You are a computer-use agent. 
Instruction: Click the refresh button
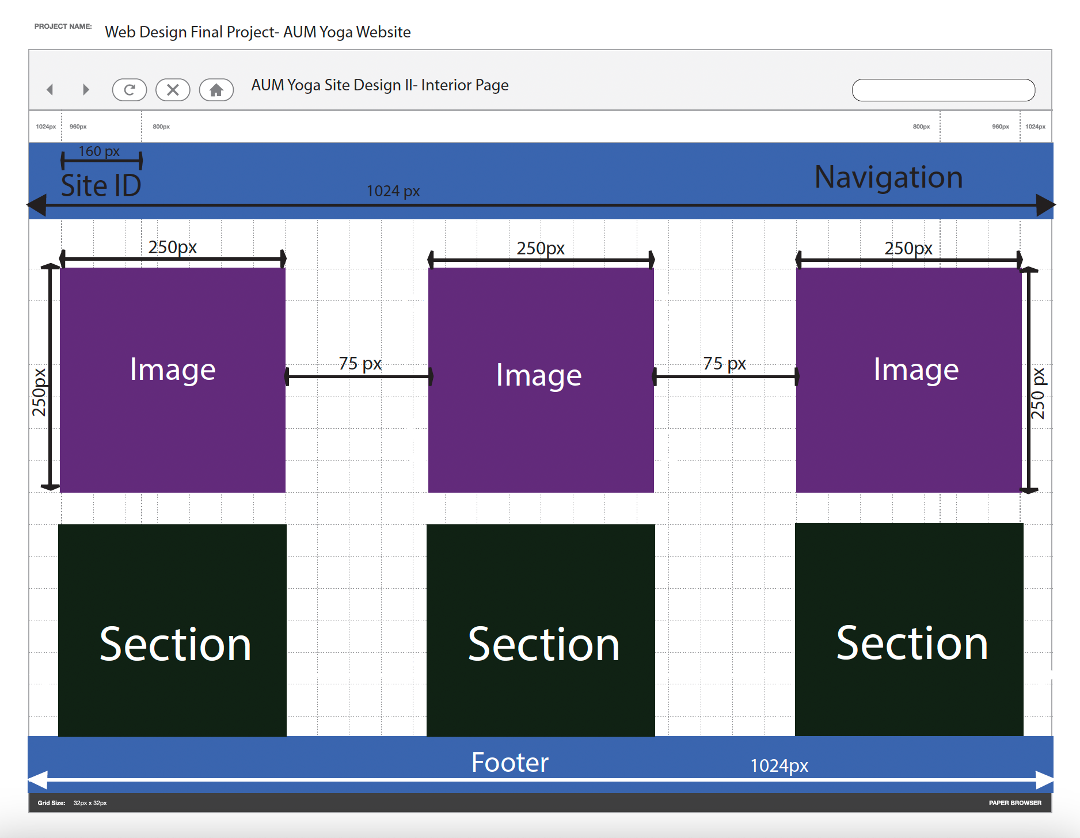[130, 90]
